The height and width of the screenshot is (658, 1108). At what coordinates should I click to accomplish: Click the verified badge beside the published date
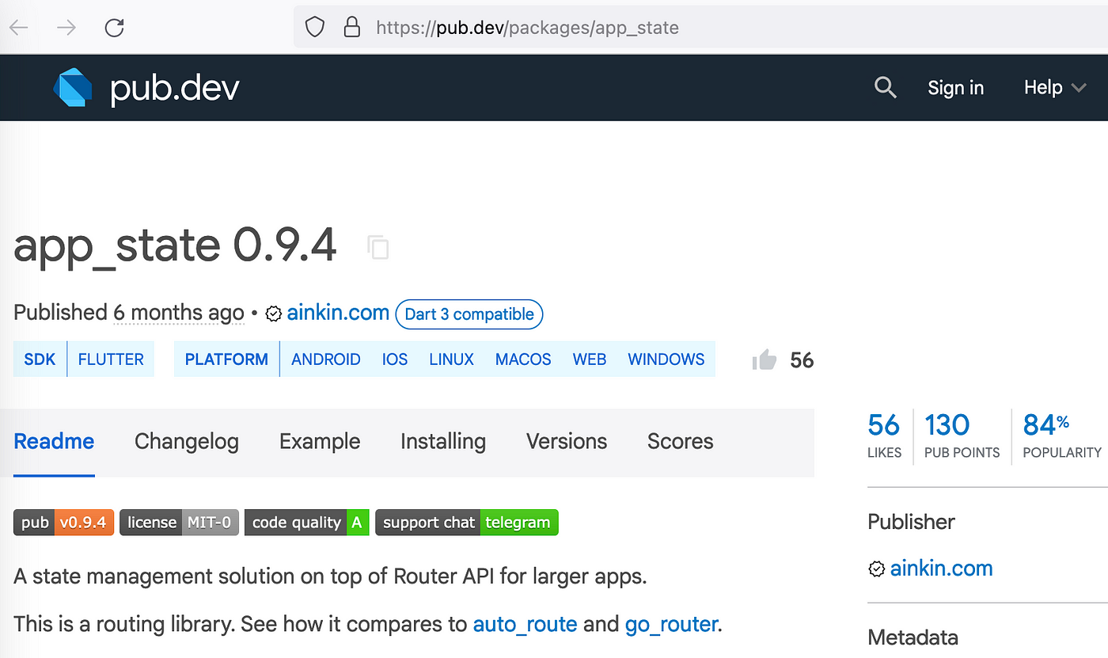tap(274, 314)
